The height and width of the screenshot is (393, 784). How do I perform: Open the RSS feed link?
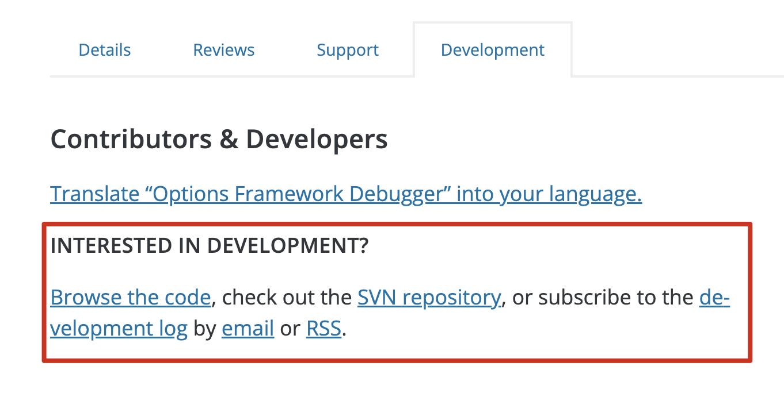324,329
